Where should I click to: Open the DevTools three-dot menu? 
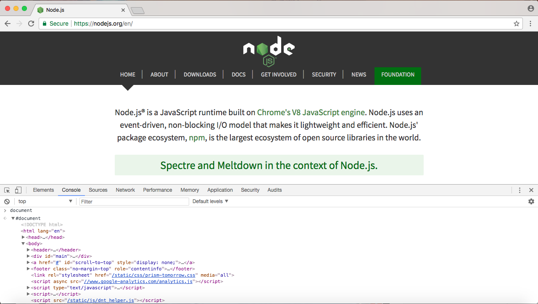point(520,190)
